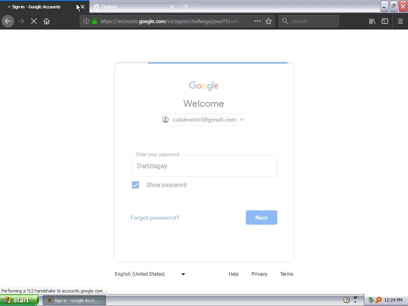Click the green secure connection padlock
This screenshot has height=306, width=408.
tap(94, 21)
